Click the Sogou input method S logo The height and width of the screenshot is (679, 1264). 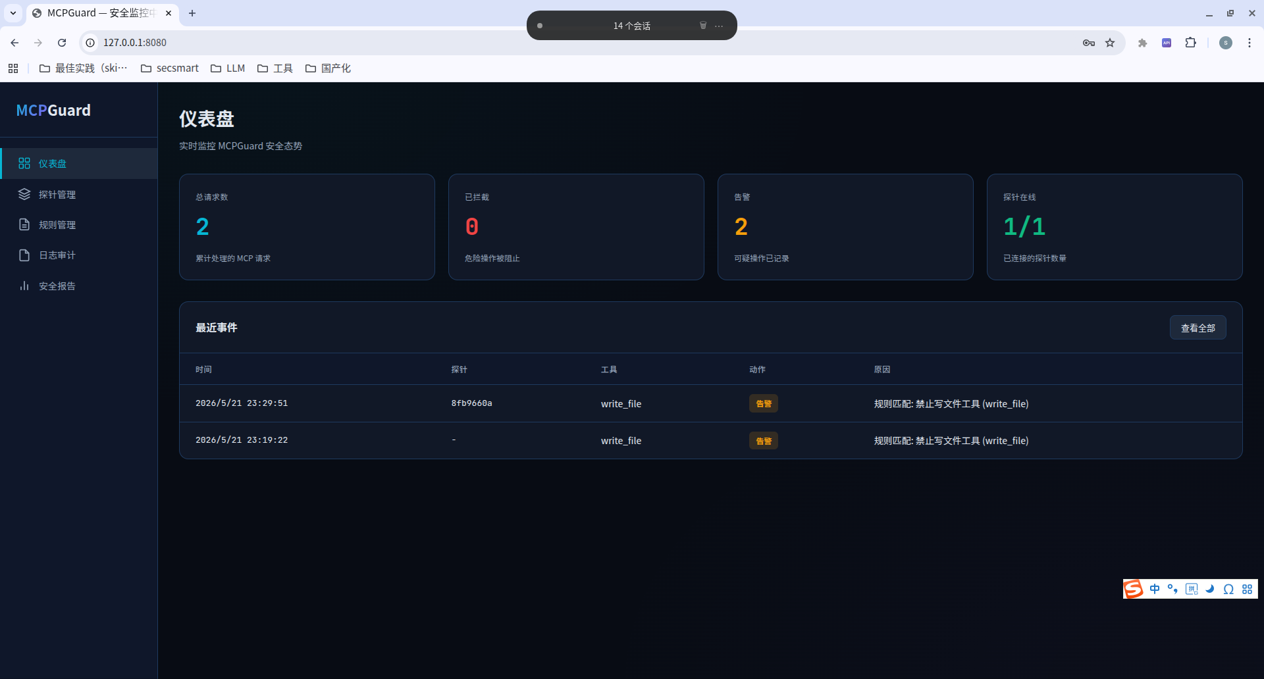(x=1133, y=589)
